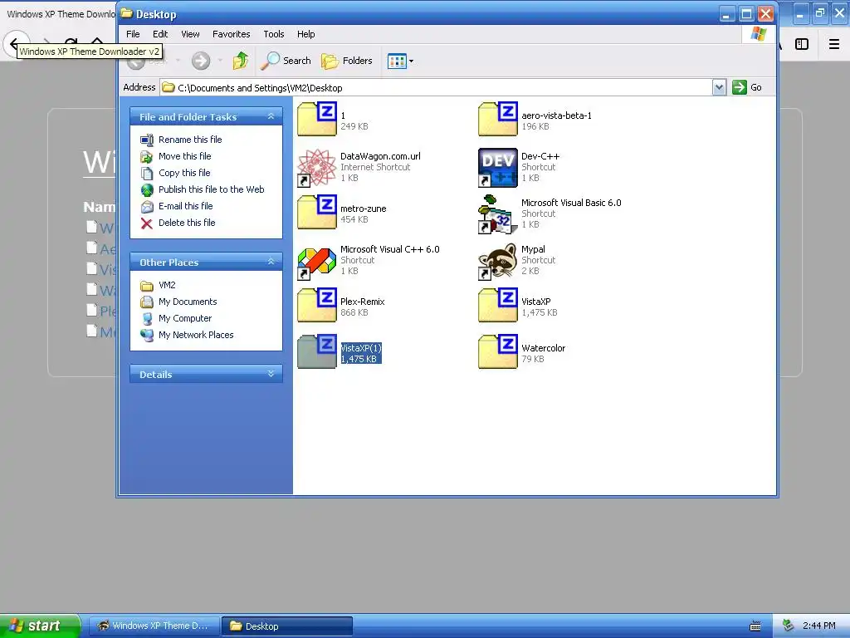Viewport: 850px width, 638px height.
Task: Select the Dev-C++ shortcut icon
Action: point(498,167)
